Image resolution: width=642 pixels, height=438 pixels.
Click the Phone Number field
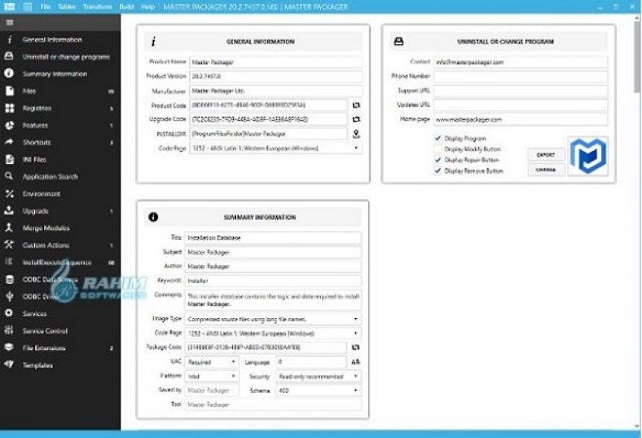coord(521,76)
